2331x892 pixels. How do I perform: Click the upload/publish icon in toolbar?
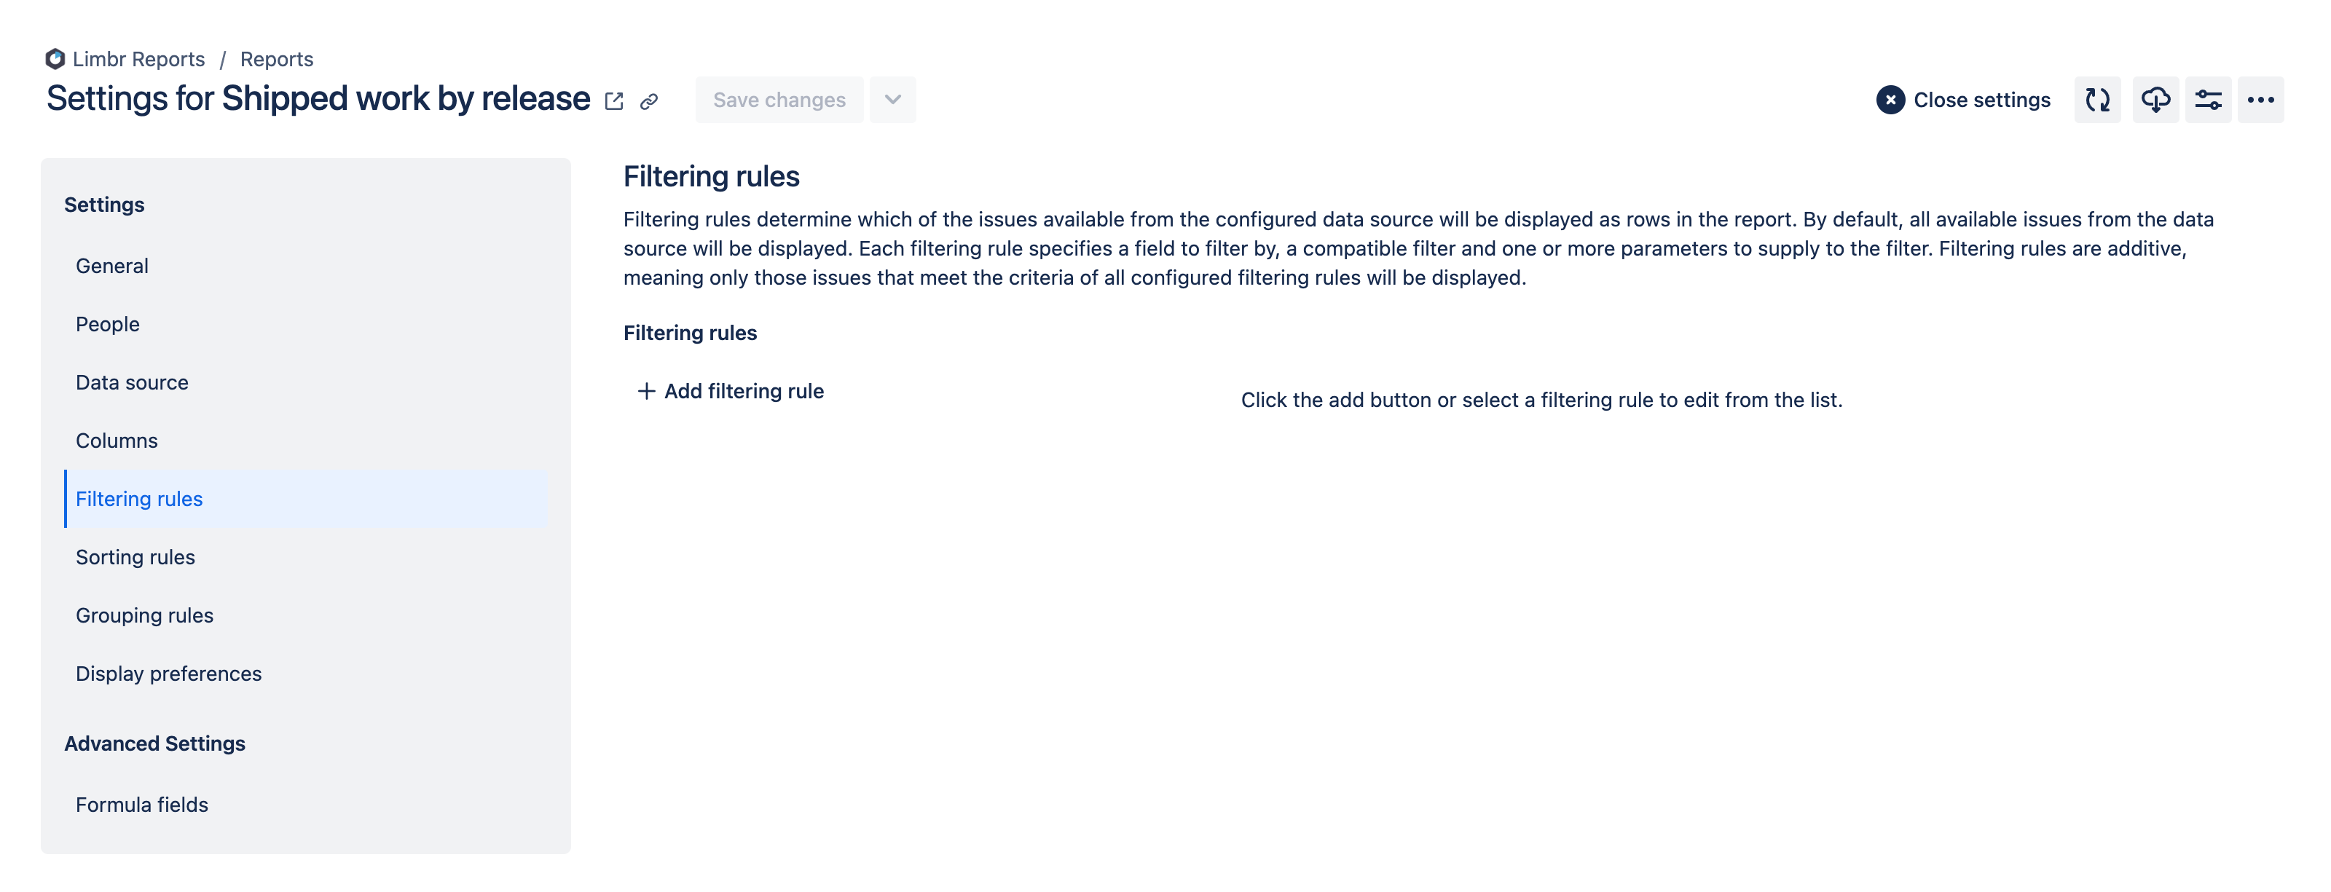pos(2154,100)
